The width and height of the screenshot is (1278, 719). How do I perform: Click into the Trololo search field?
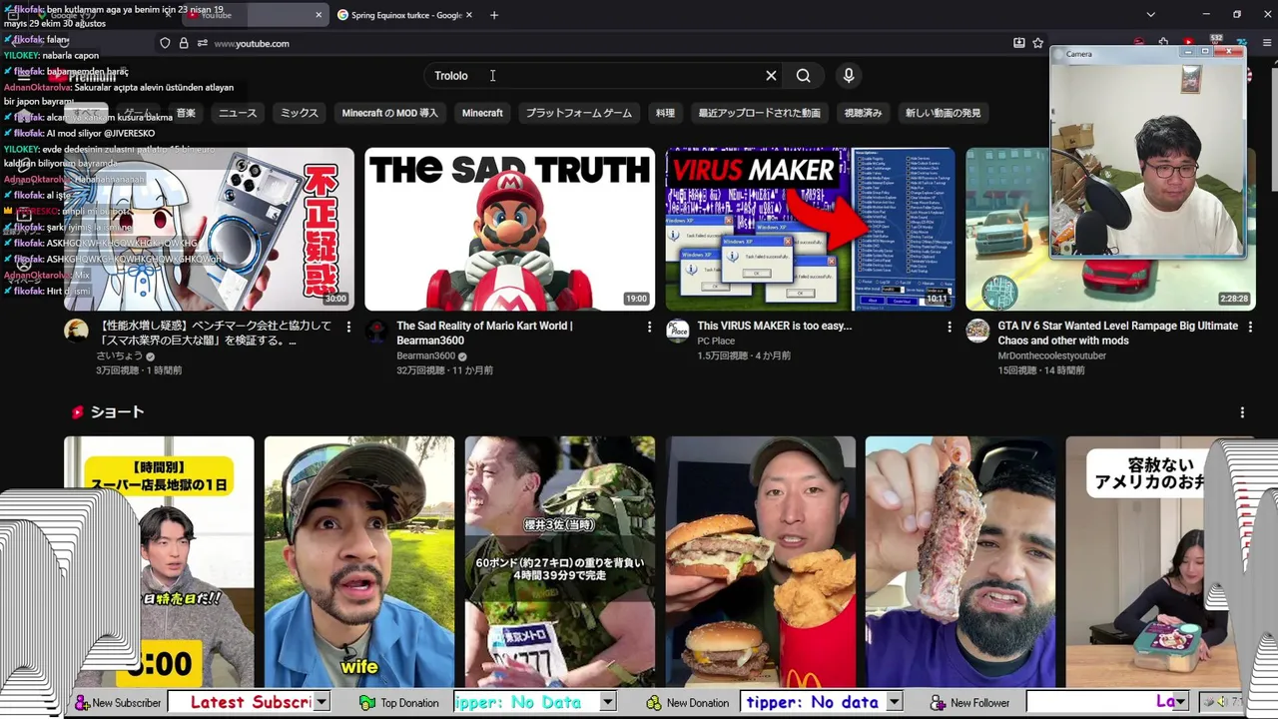pyautogui.click(x=594, y=76)
